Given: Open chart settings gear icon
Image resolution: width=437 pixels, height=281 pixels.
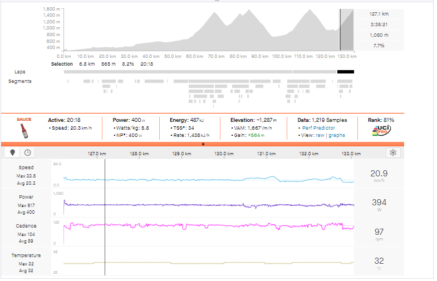Looking at the screenshot, I should [393, 152].
